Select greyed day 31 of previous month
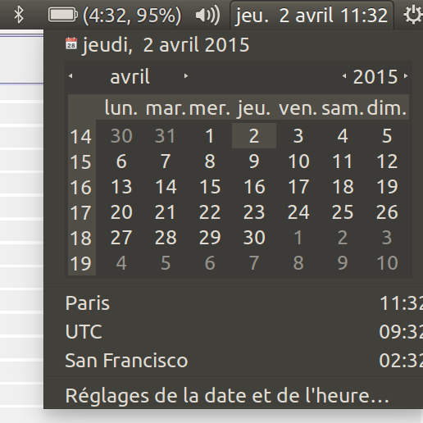This screenshot has height=423, width=423. coord(166,136)
